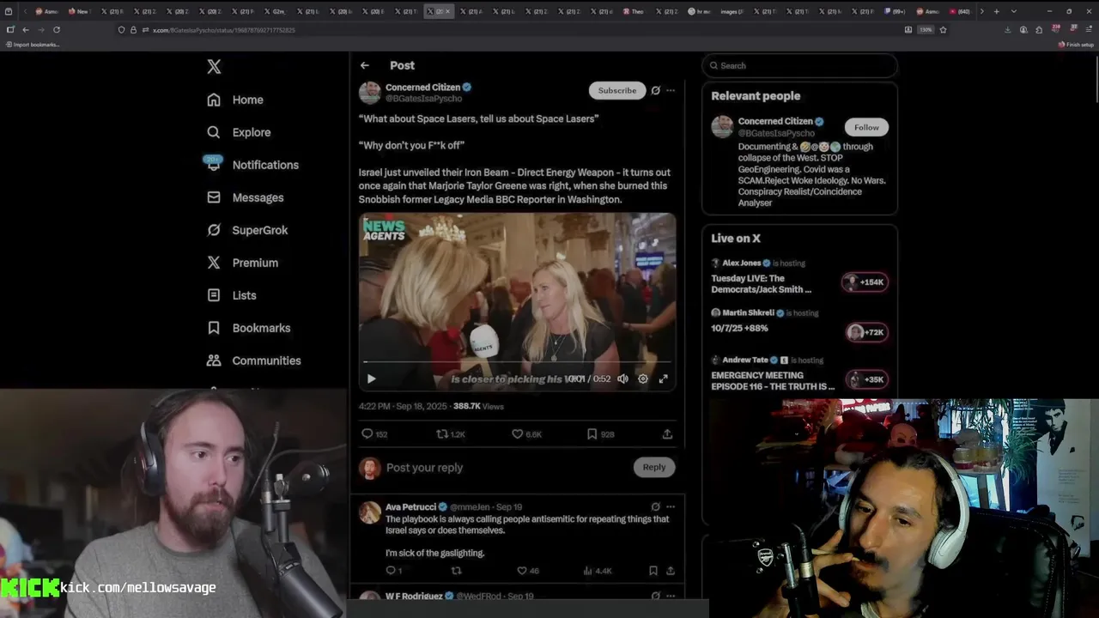The height and width of the screenshot is (618, 1099).
Task: Play the embedded video
Action: 371,379
